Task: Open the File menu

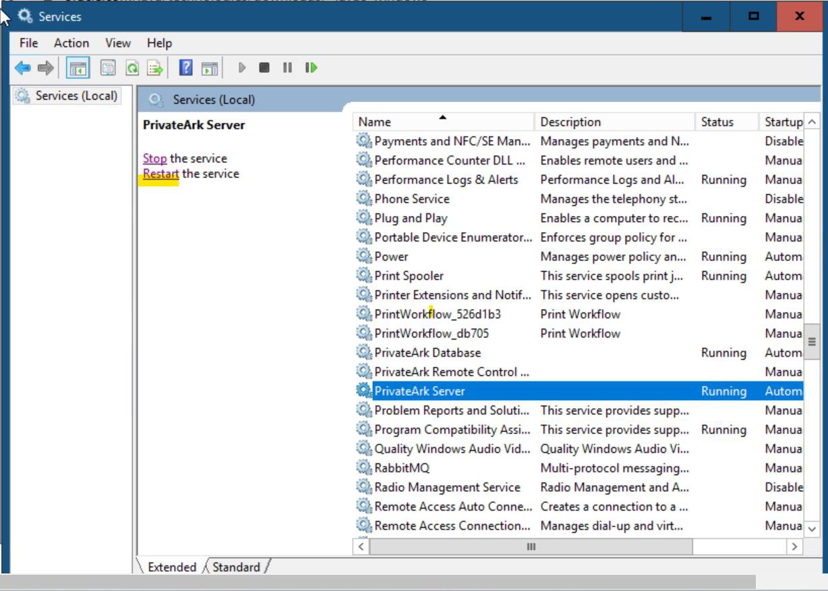Action: (29, 43)
